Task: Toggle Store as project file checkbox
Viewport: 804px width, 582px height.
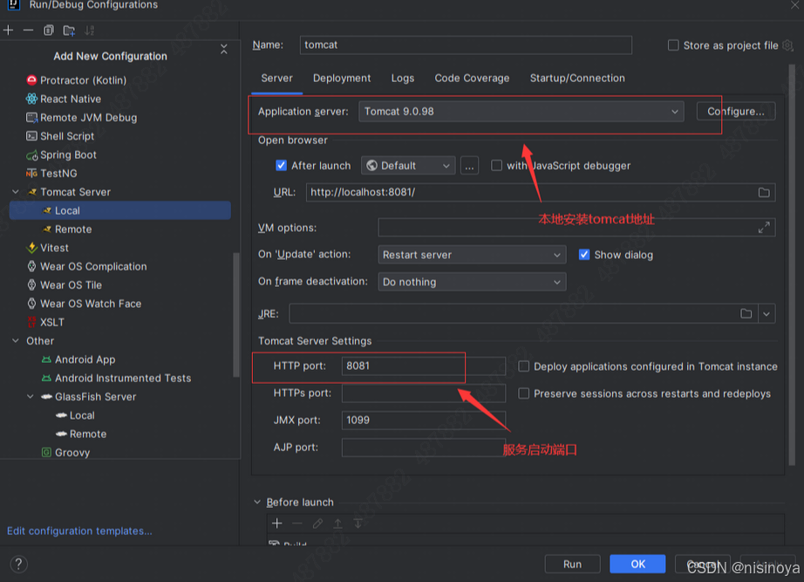Action: click(673, 45)
